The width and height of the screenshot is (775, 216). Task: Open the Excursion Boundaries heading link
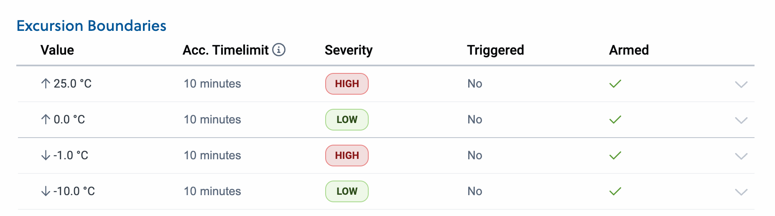tap(92, 26)
